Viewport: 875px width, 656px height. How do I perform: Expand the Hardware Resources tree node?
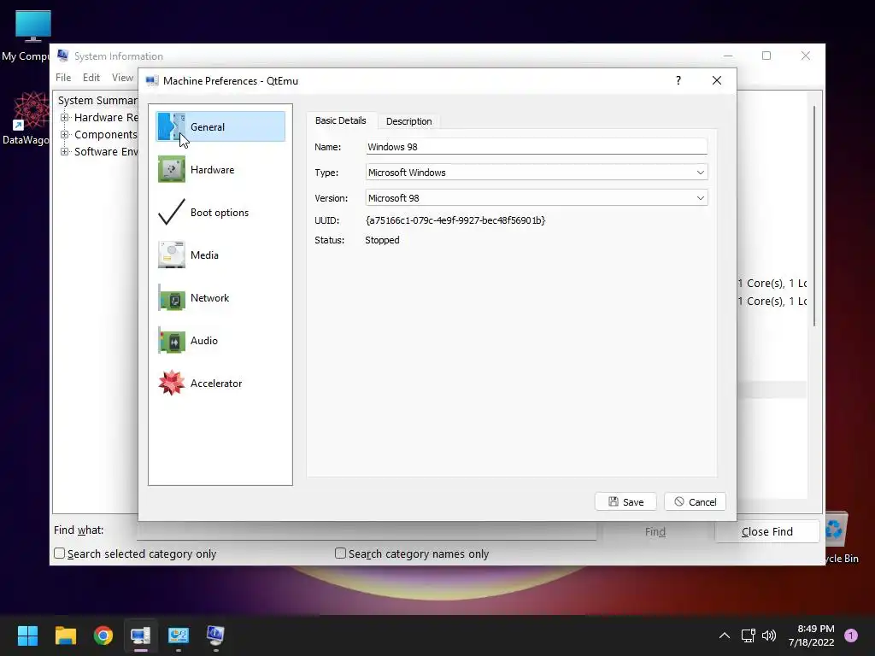pyautogui.click(x=65, y=117)
